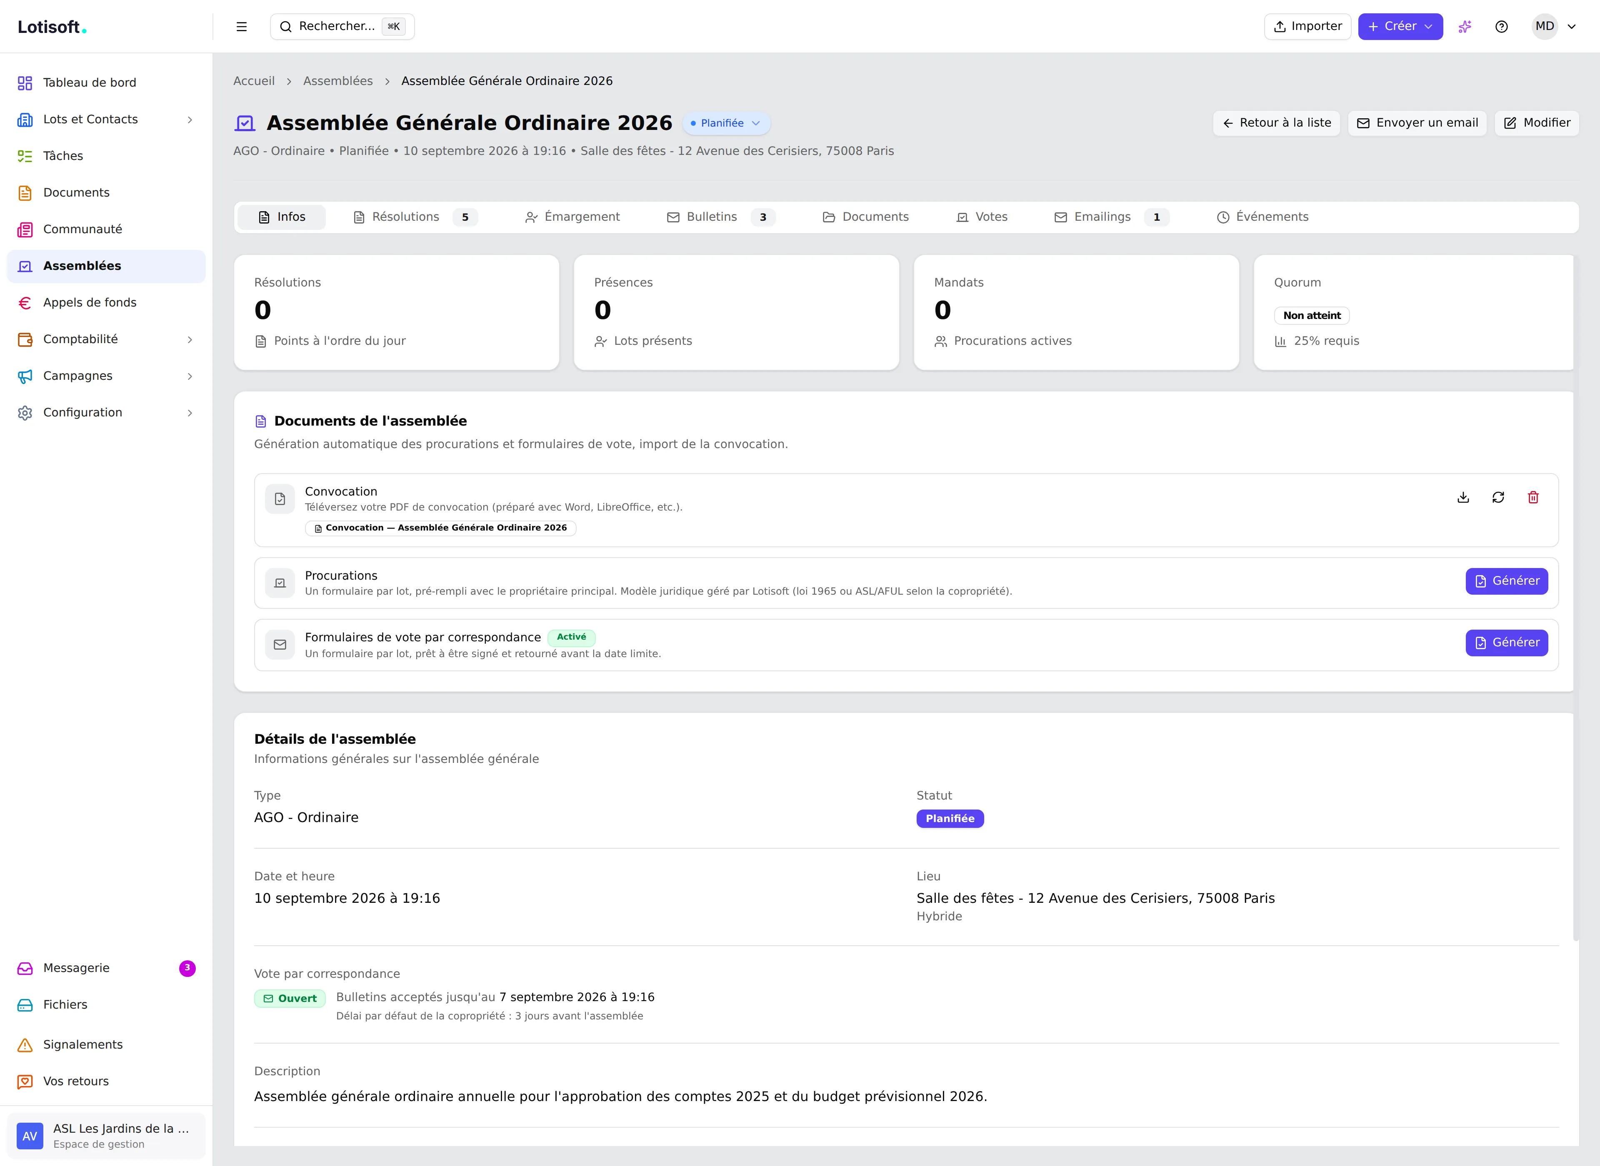This screenshot has width=1600, height=1166.
Task: Click the Procurations row icon
Action: tap(280, 583)
